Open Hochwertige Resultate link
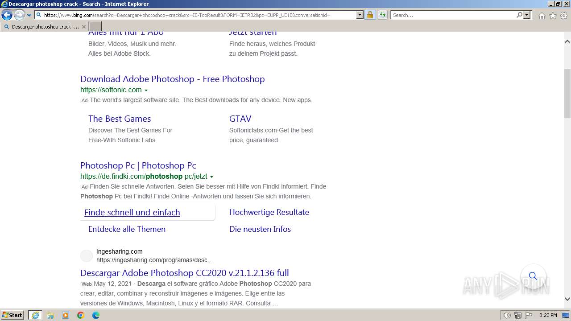This screenshot has height=321, width=571. pos(269,212)
